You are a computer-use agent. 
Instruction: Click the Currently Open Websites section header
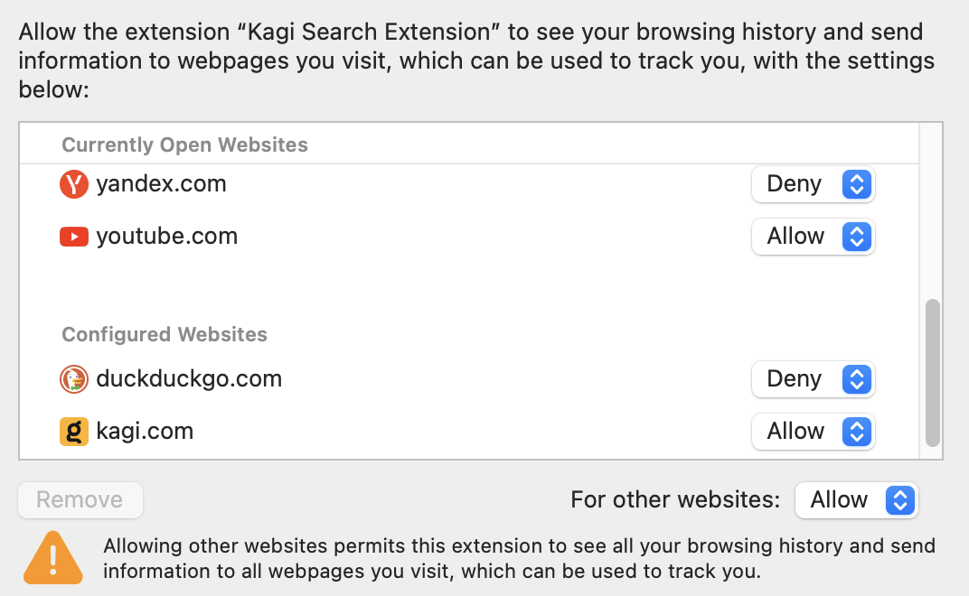coord(184,145)
